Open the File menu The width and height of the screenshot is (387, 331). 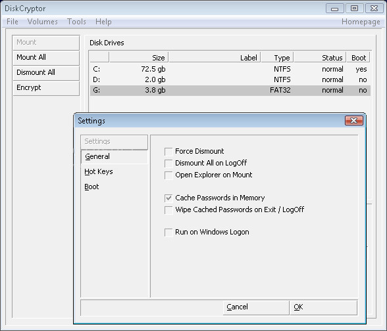tap(13, 22)
